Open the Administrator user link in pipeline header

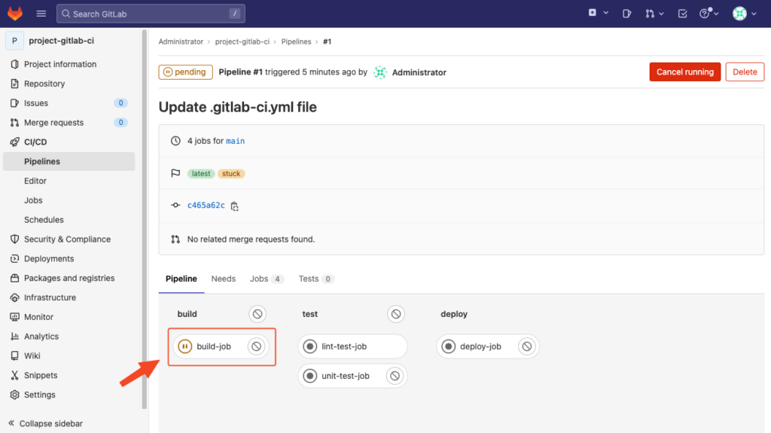tap(419, 72)
